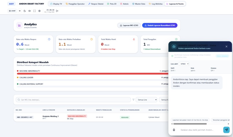The image size is (233, 137).
Task: Click the MACHINE ABNORMALITY badge in table row
Action: click(x=77, y=116)
